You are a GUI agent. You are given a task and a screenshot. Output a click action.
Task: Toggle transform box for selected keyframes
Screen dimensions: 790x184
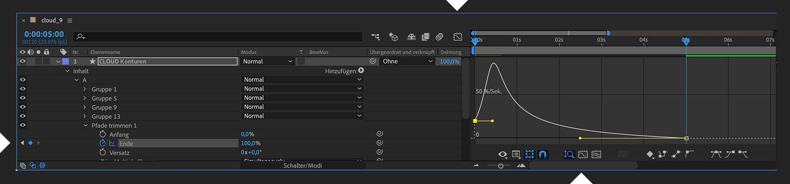coord(529,154)
